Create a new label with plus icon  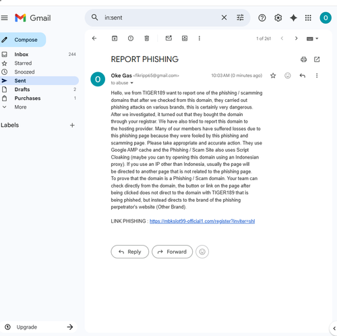pyautogui.click(x=72, y=125)
